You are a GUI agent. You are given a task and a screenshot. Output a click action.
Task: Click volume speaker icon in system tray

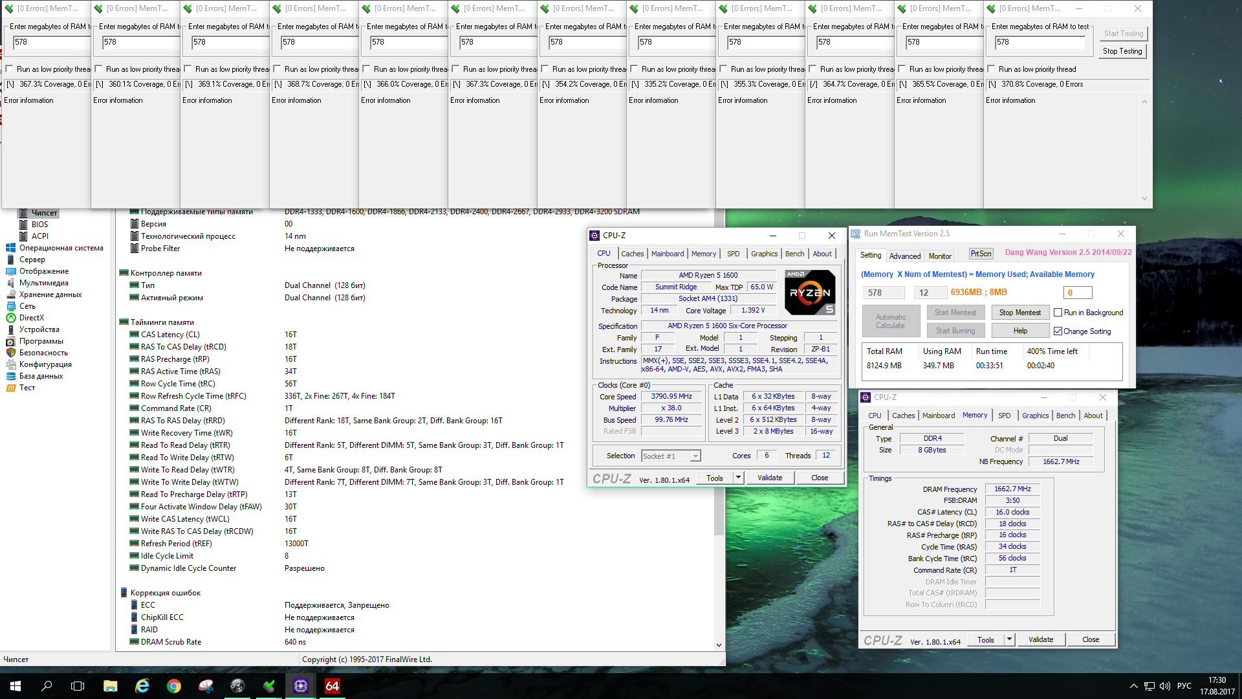click(1164, 686)
